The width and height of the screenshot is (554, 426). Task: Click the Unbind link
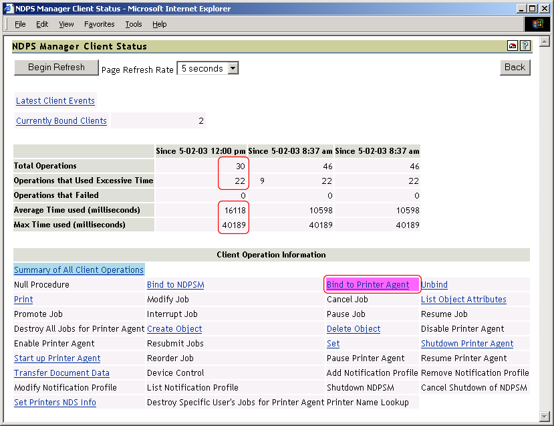click(434, 284)
